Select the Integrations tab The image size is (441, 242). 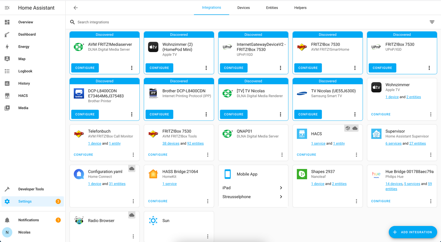click(211, 8)
